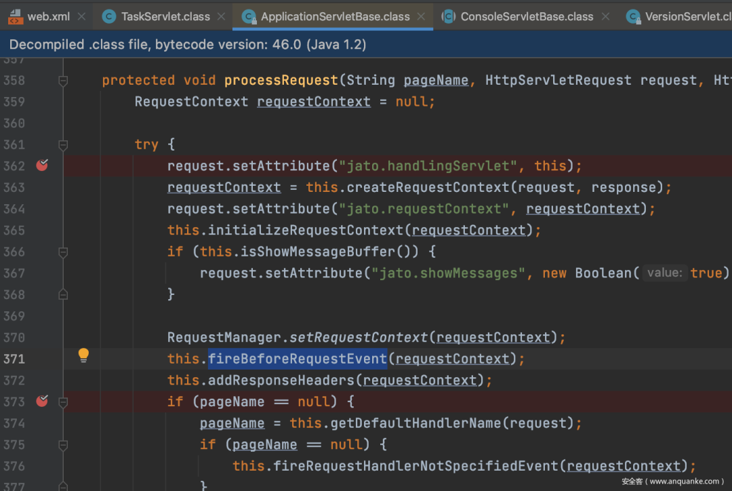The height and width of the screenshot is (491, 732).
Task: Remove the breakpoint on line 373
Action: [x=42, y=401]
